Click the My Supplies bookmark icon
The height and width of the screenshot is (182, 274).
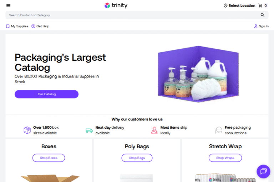[8, 26]
